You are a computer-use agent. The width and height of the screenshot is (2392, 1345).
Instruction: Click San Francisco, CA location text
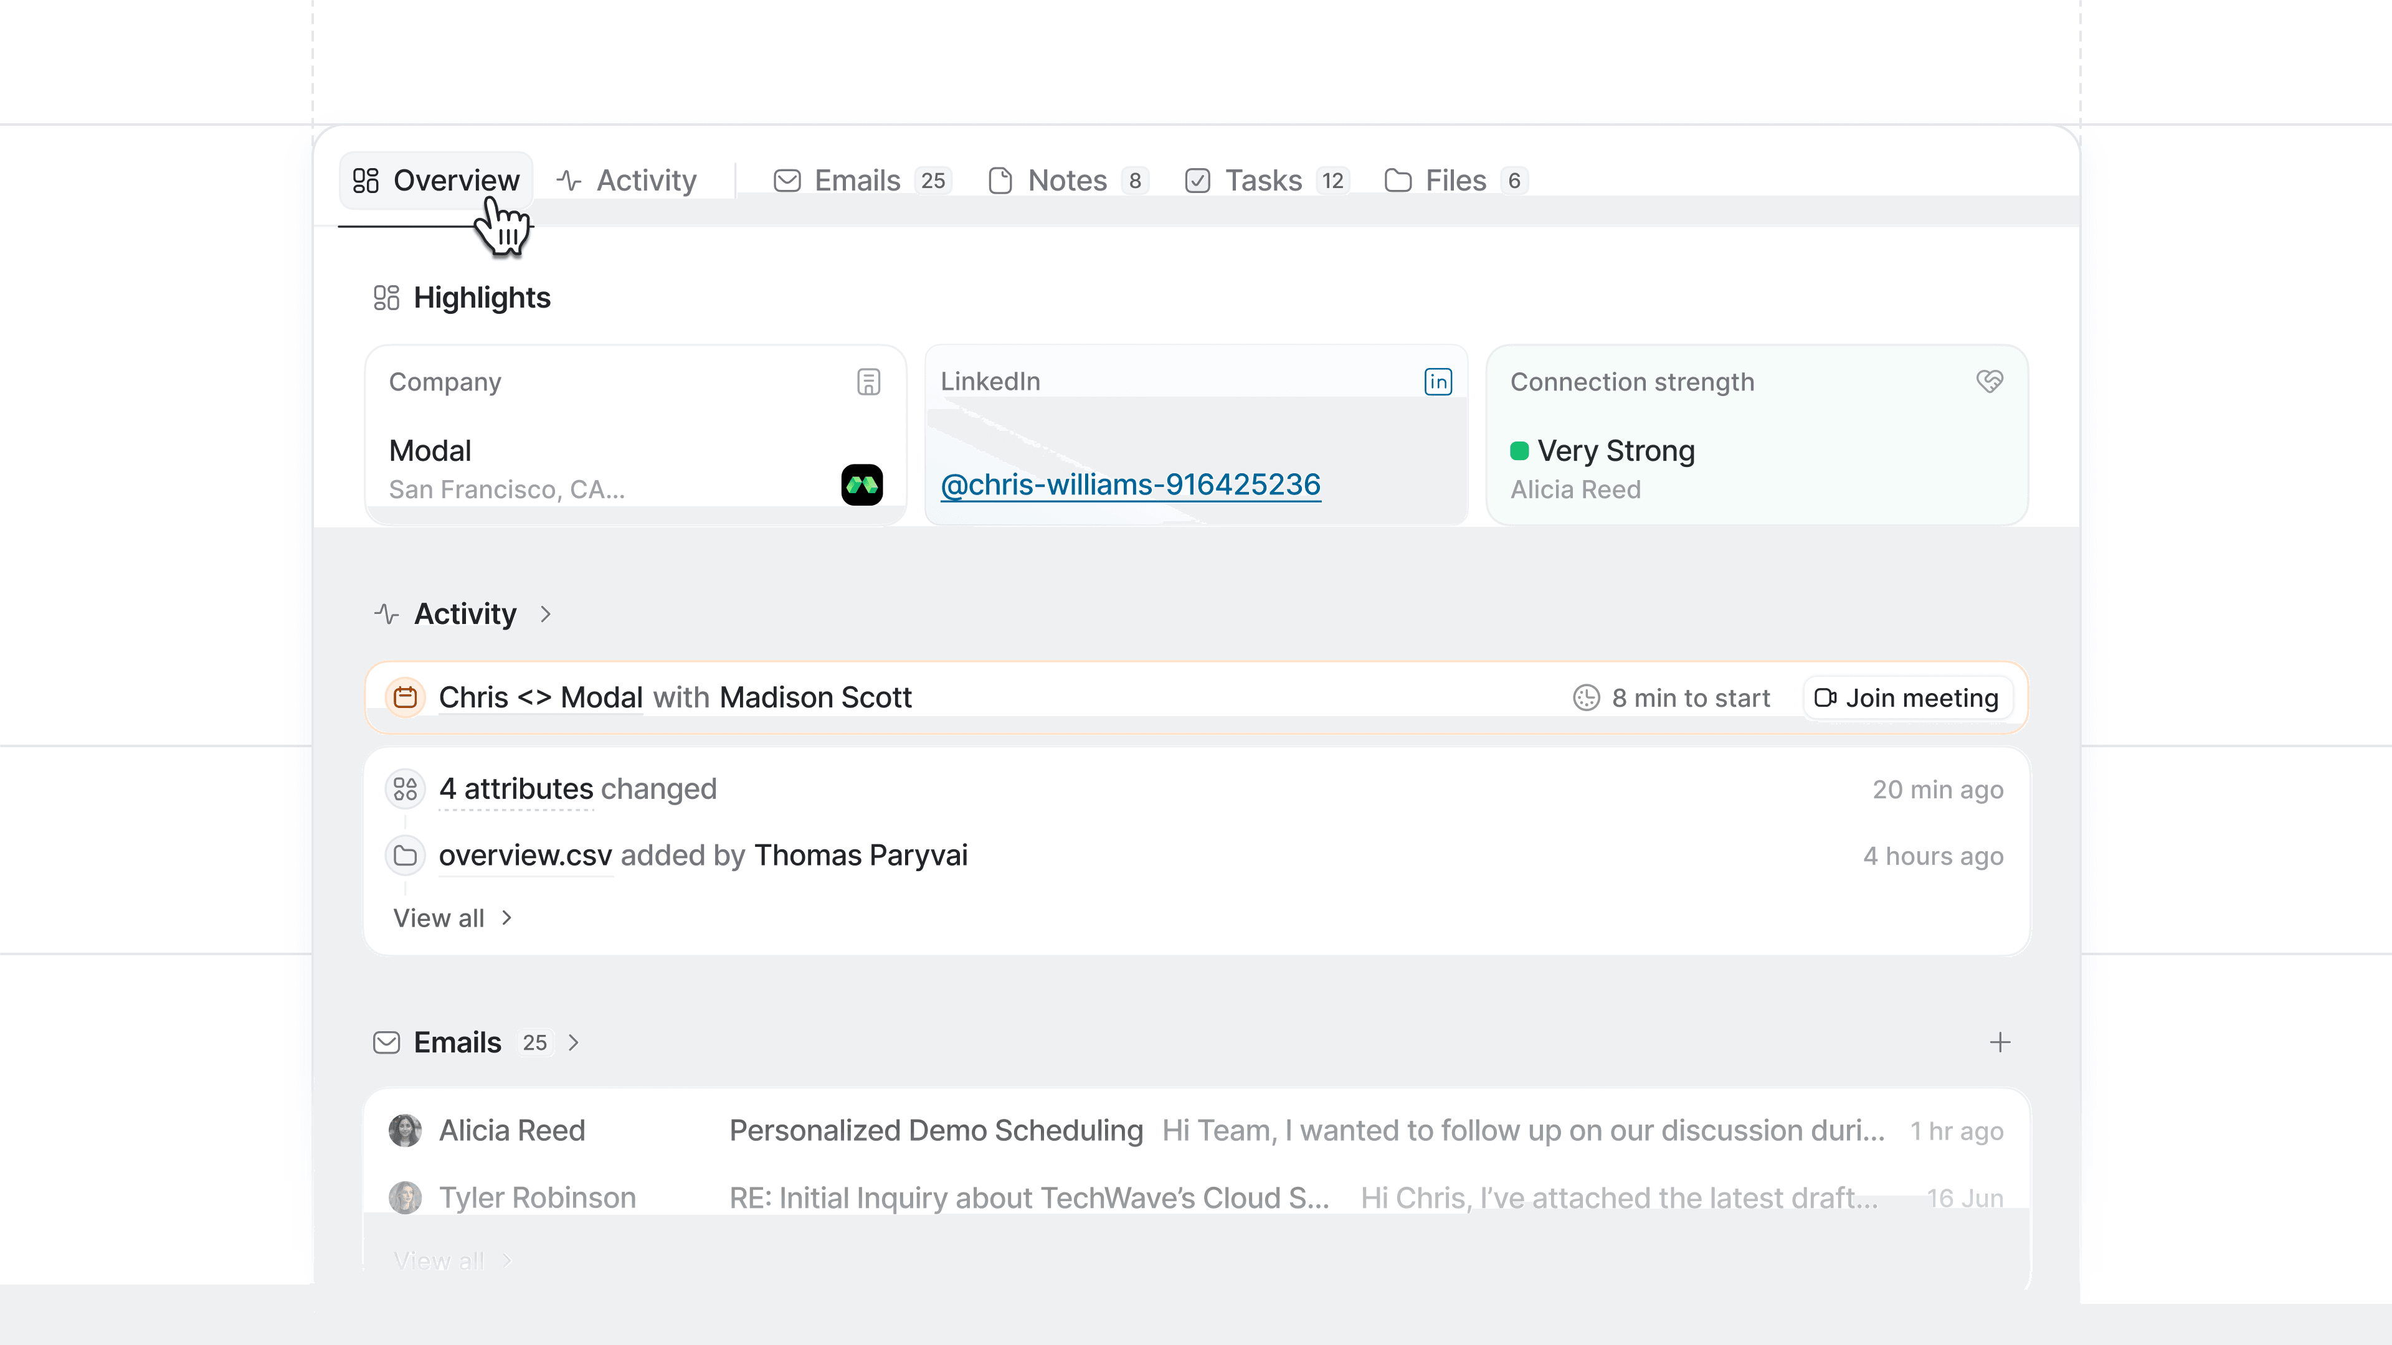506,489
